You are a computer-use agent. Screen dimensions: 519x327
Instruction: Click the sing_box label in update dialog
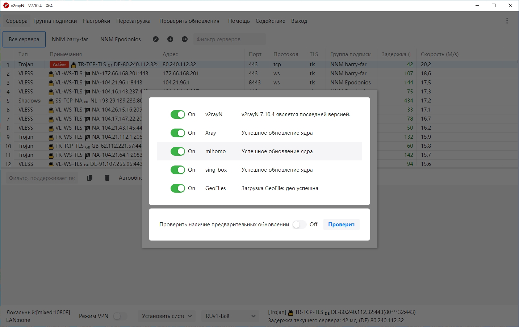pyautogui.click(x=216, y=170)
